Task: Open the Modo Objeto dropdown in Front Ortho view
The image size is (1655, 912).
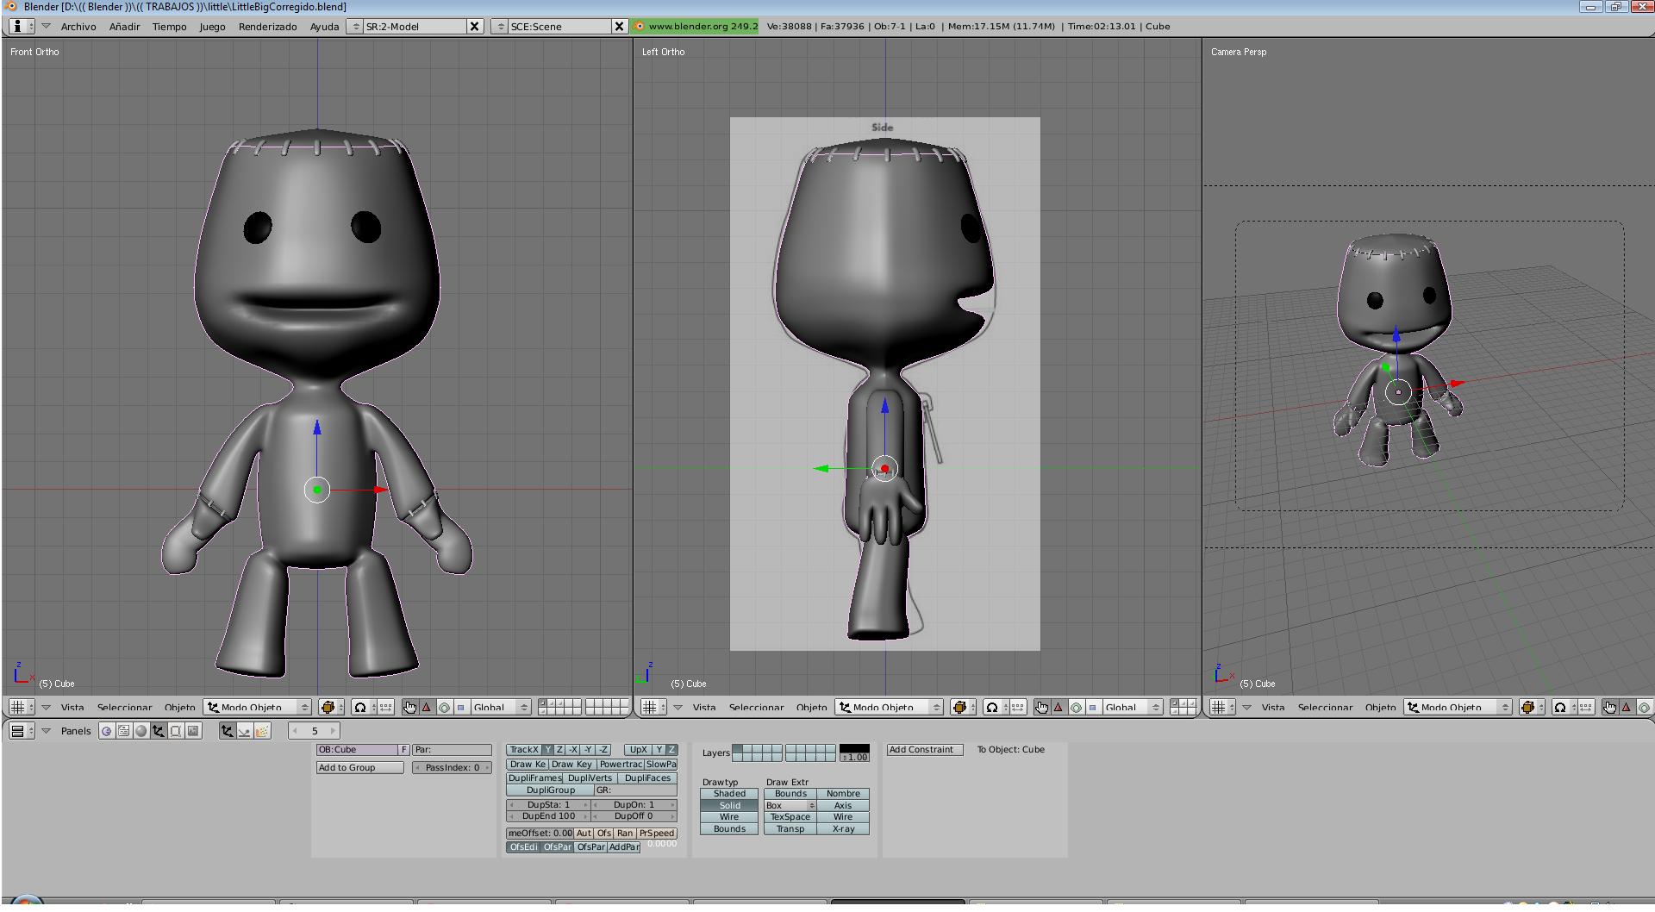Action: 257,707
